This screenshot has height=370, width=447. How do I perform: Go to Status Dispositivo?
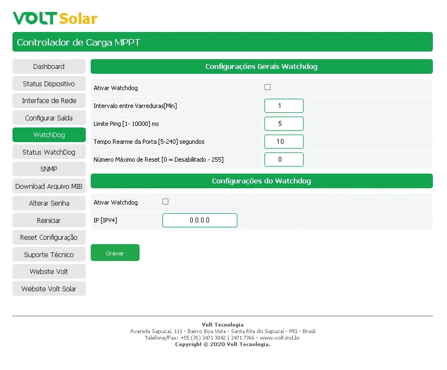(x=49, y=84)
